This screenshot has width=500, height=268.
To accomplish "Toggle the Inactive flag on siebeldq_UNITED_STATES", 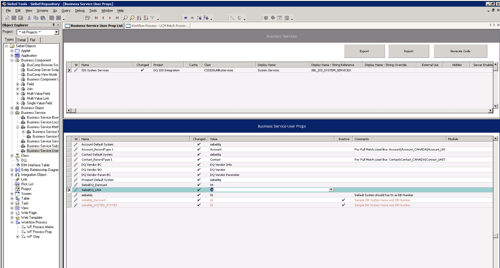I will coord(343,205).
